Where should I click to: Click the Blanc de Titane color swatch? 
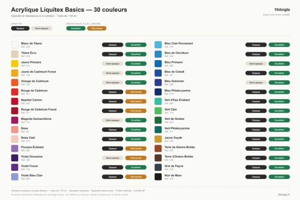[x=15, y=45]
